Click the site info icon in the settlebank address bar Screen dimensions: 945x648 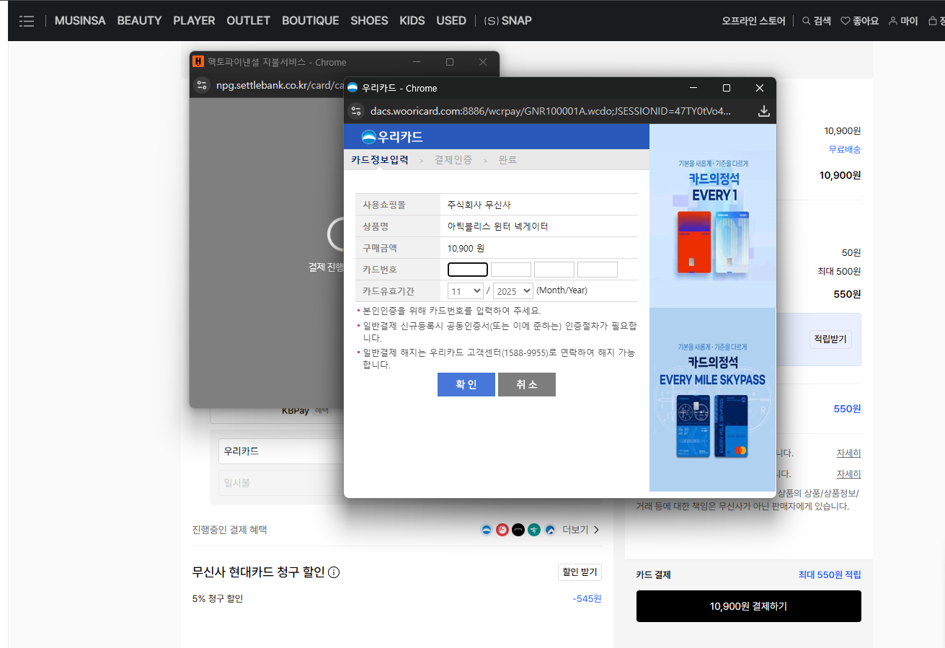(203, 86)
